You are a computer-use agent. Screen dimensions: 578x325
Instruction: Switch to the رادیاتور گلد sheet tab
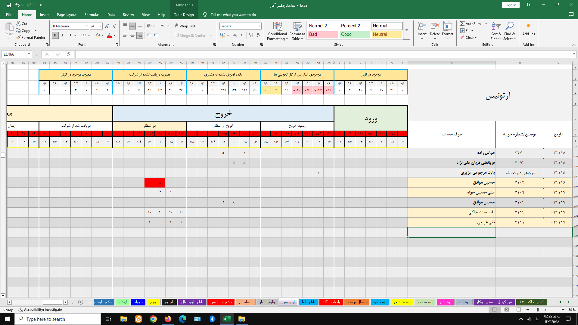(x=331, y=302)
